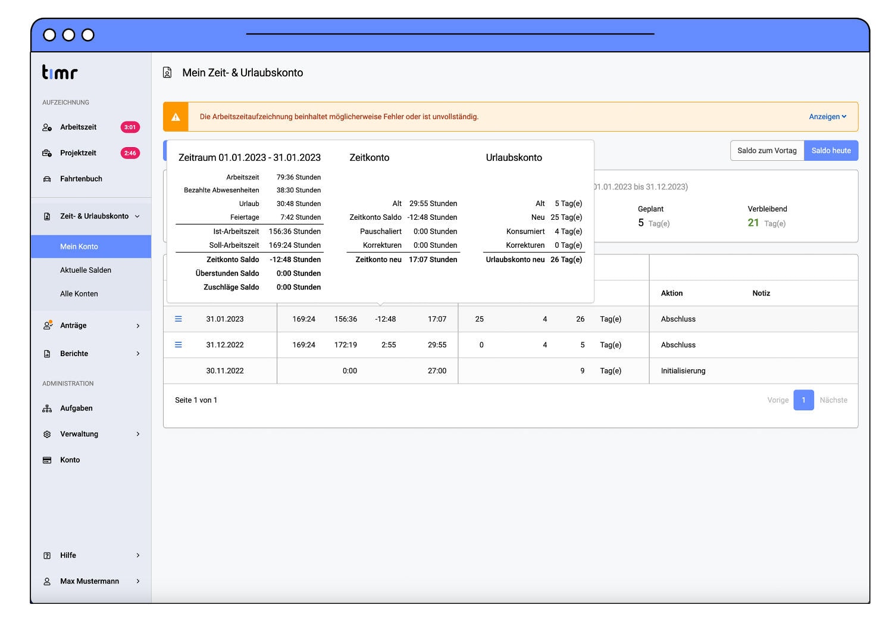Click the Arbeitszeit person-clock icon

(47, 127)
